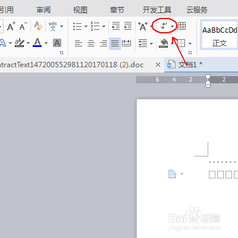Expand the bullet list style dropdown
This screenshot has height=238, width=238.
[86, 26]
